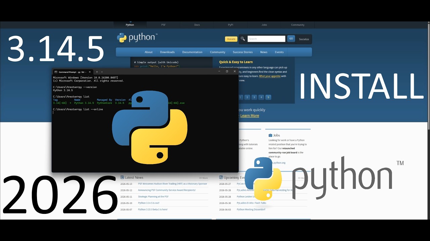Click the magnifier icon beside the Search box
The image size is (430, 241).
pos(243,39)
